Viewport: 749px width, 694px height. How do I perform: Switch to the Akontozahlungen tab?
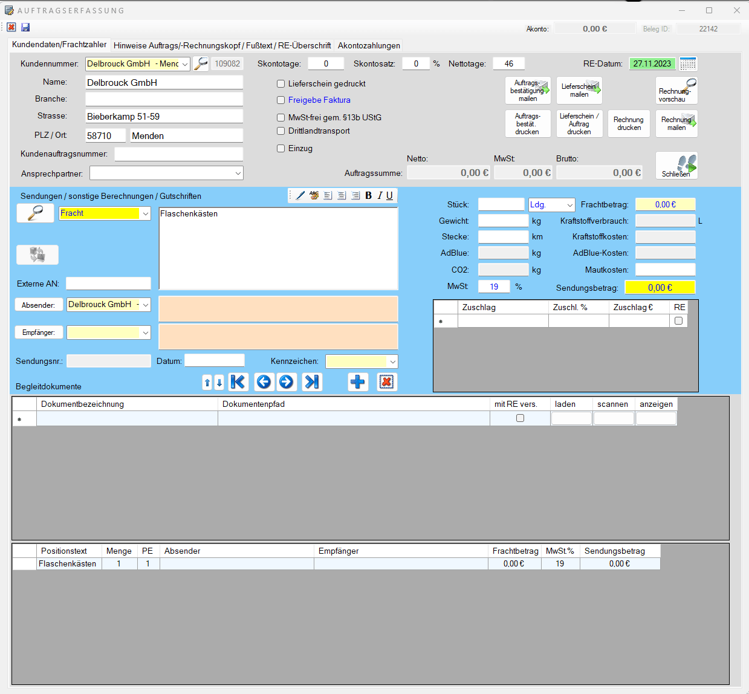click(369, 45)
